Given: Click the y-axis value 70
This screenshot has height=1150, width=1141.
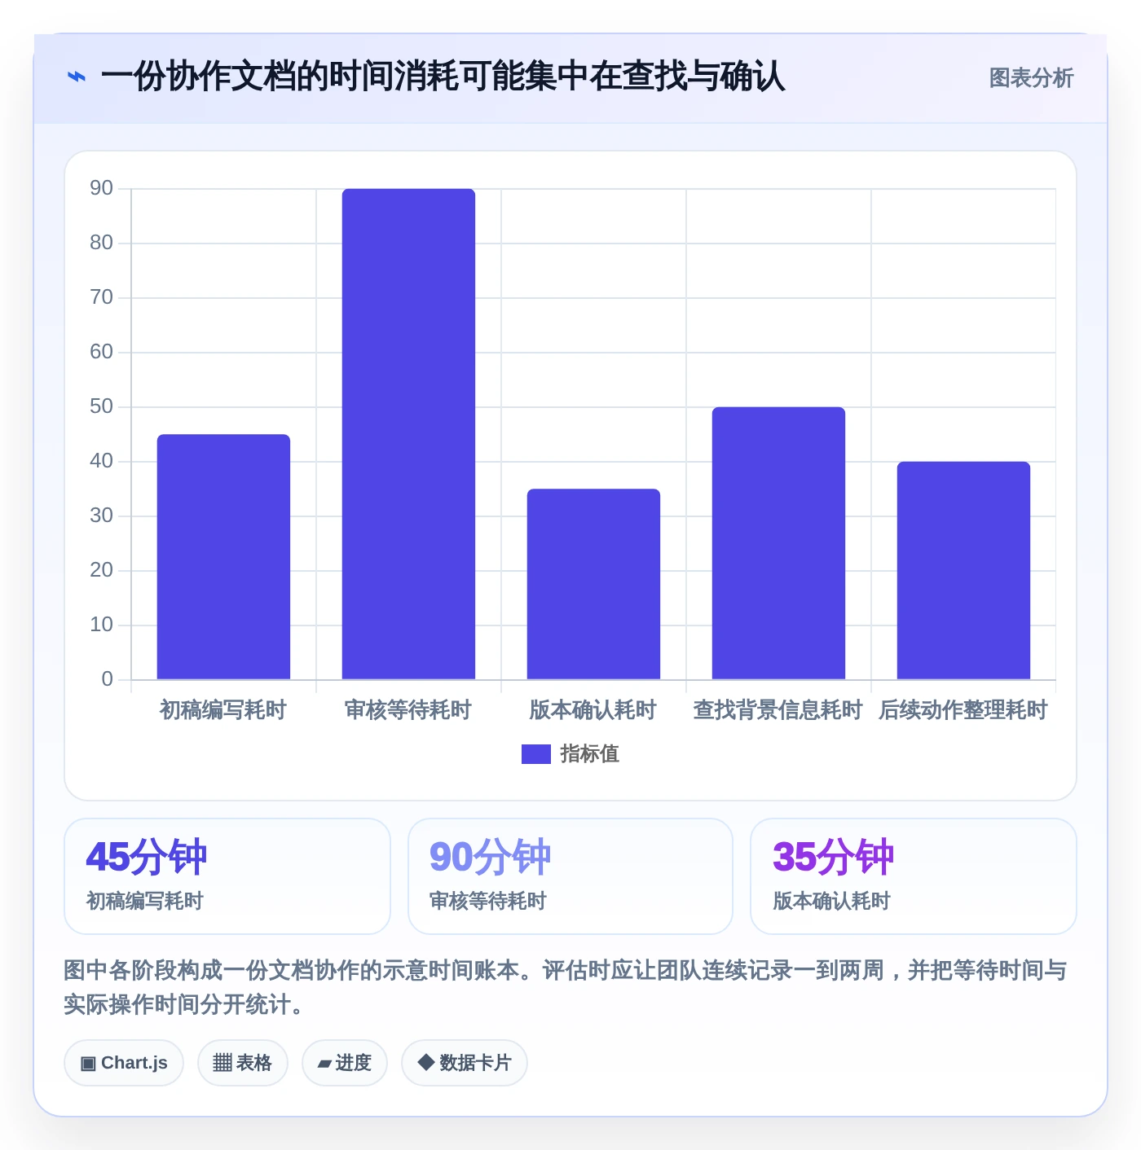Looking at the screenshot, I should point(102,297).
